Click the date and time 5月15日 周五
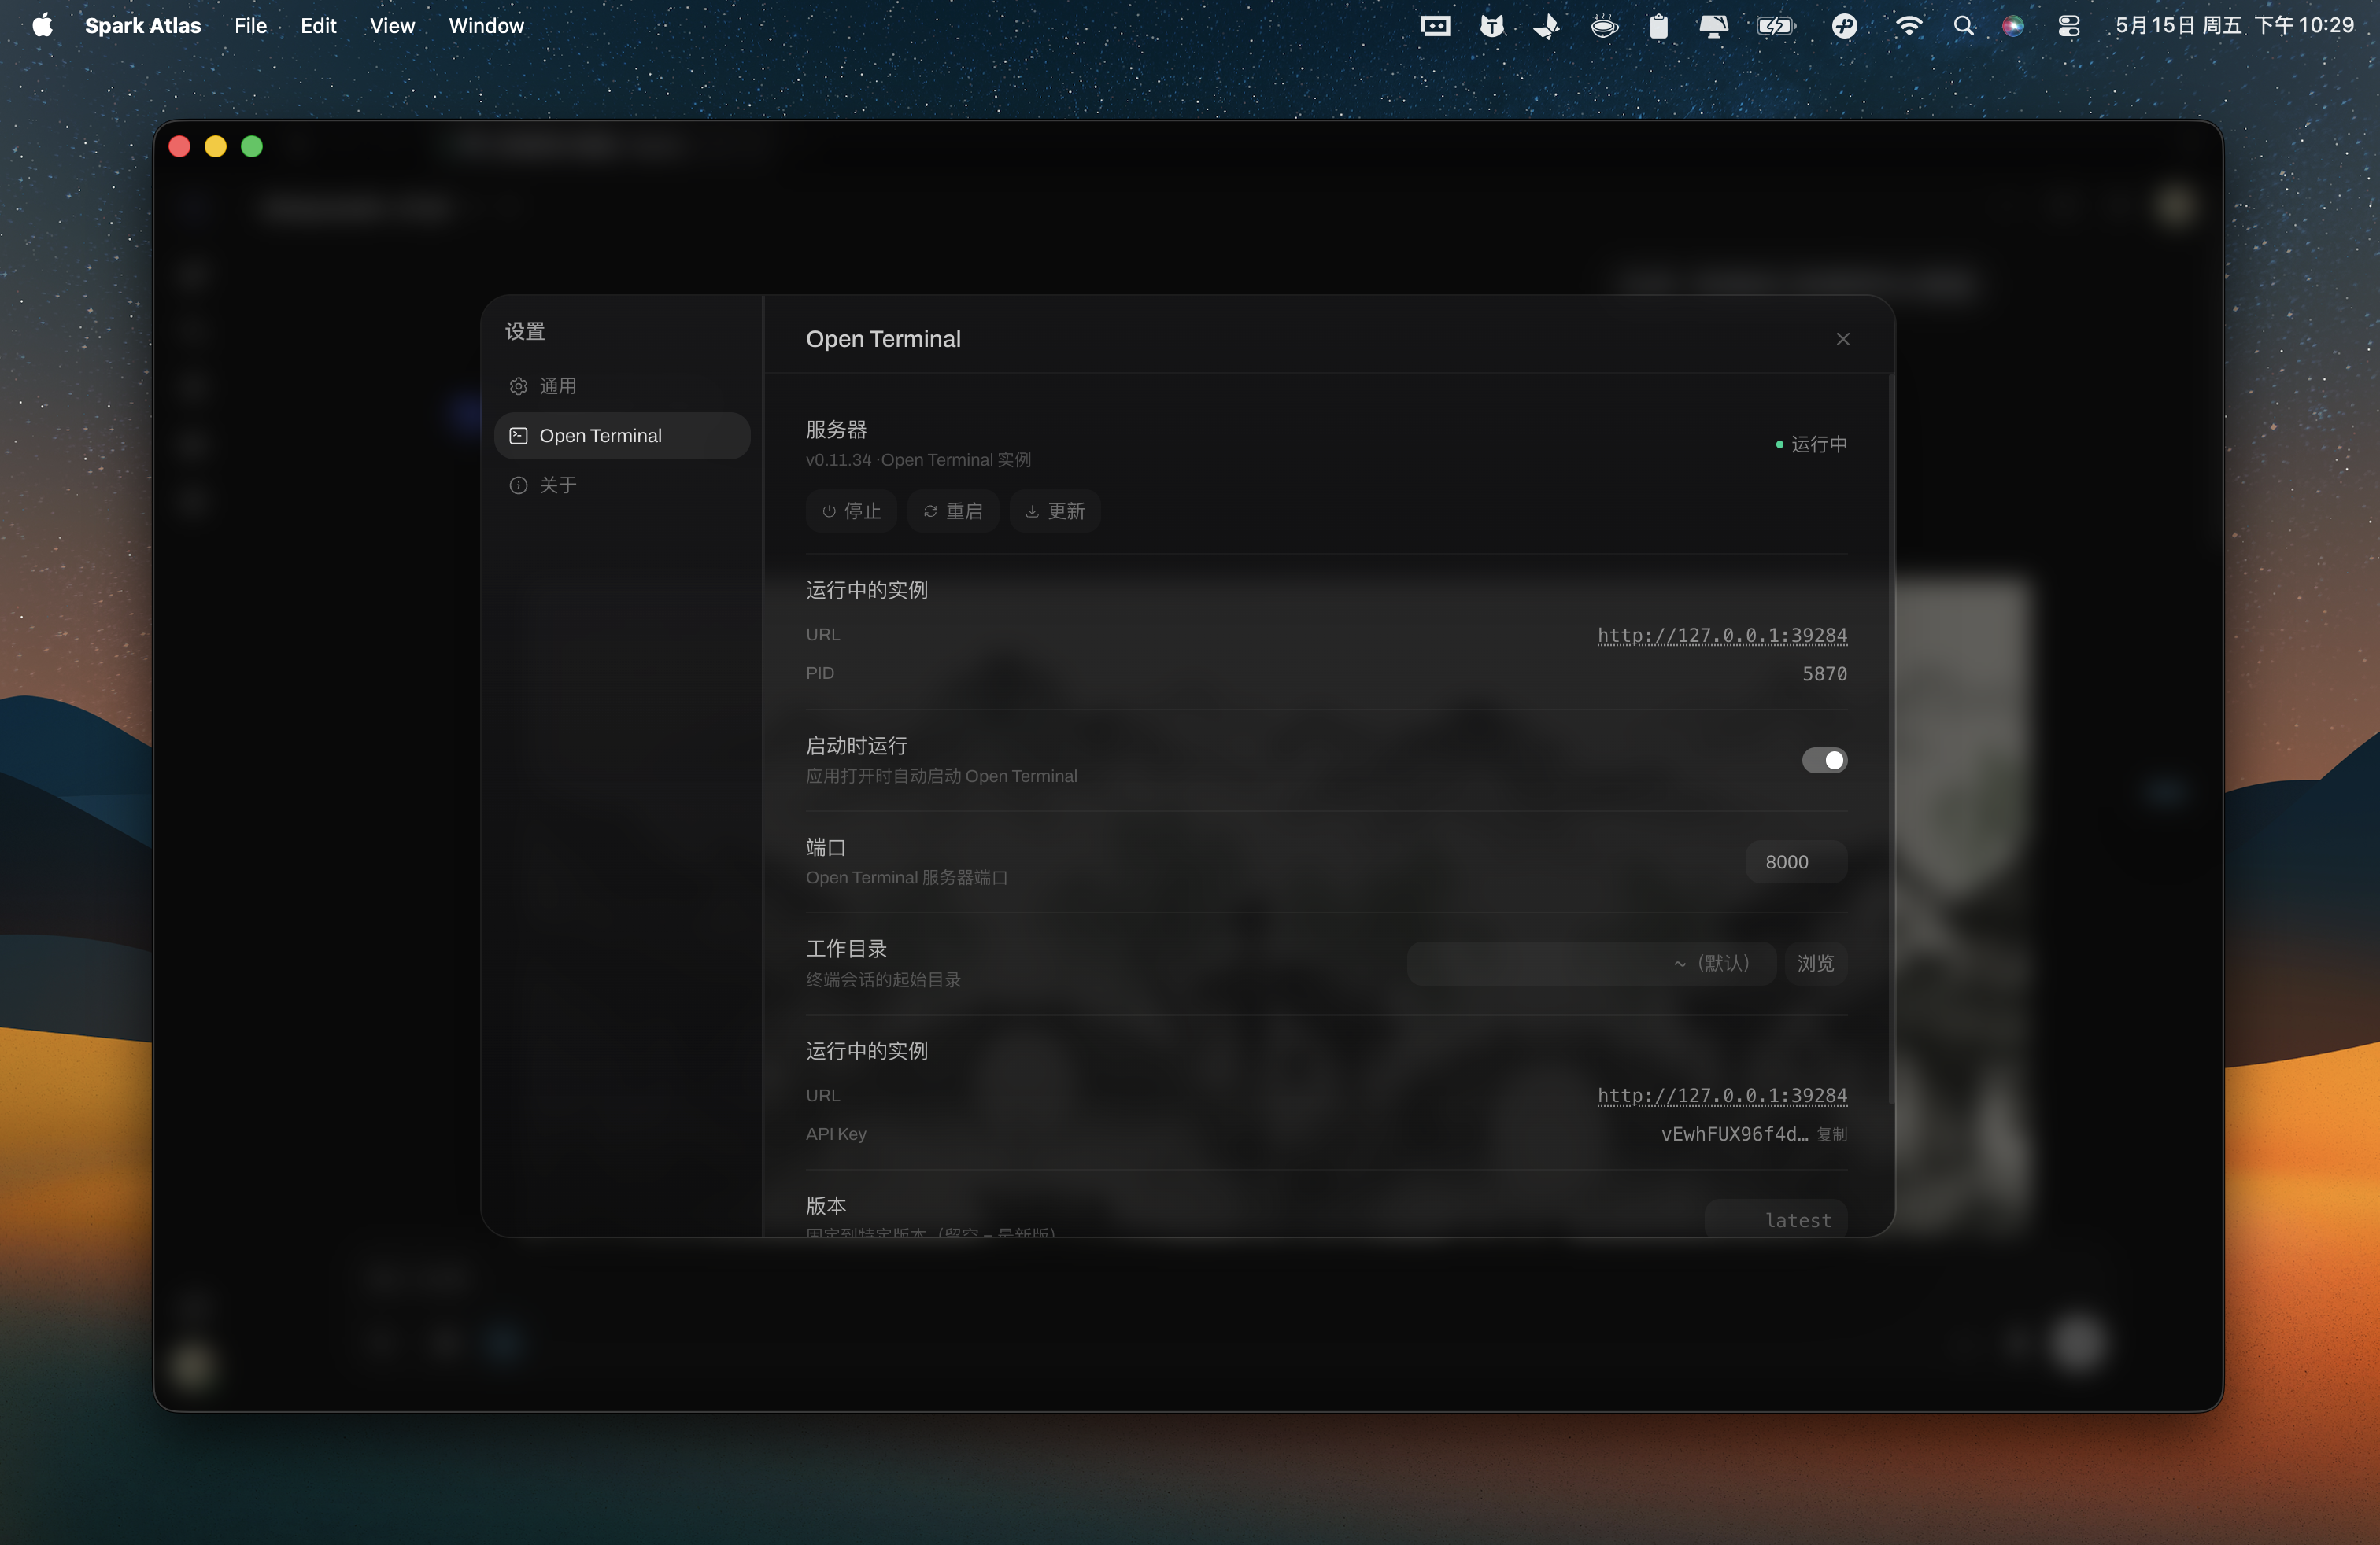This screenshot has width=2380, height=1545. 2234,26
